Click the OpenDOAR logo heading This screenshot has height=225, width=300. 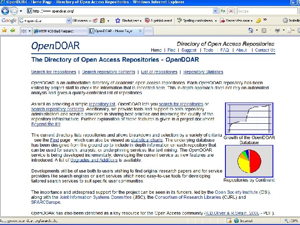click(x=55, y=46)
